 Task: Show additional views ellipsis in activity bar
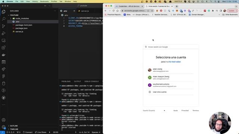point(3,105)
